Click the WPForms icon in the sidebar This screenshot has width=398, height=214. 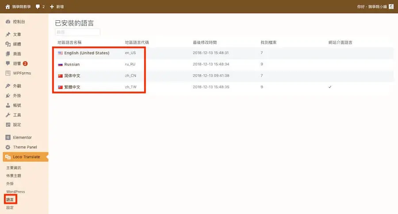pos(8,73)
